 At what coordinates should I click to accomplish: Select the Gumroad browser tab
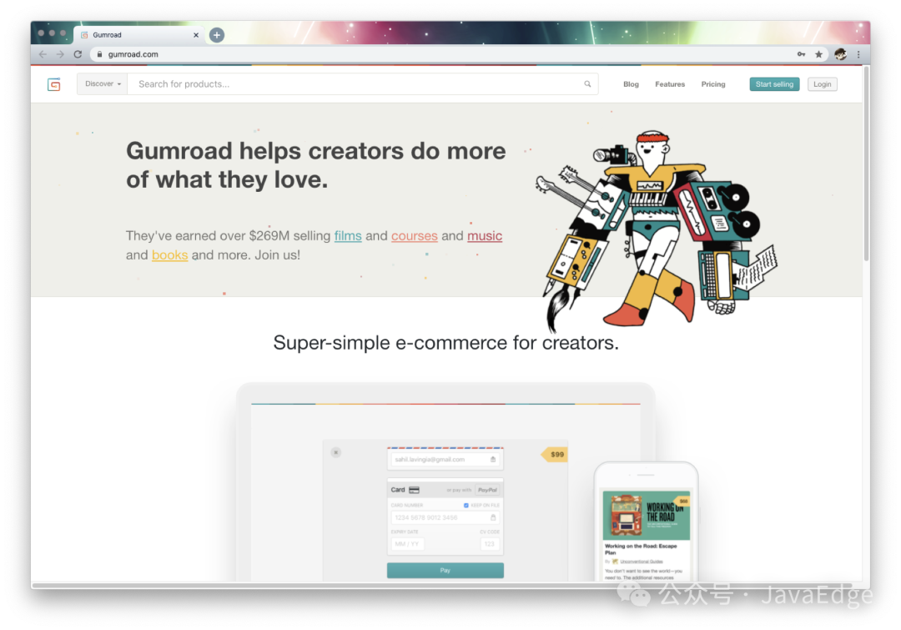tap(138, 35)
